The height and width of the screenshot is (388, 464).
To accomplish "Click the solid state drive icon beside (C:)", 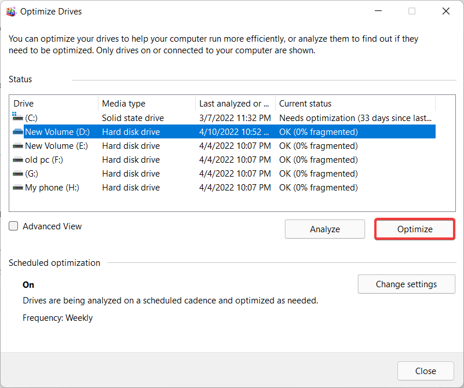I will pyautogui.click(x=17, y=118).
